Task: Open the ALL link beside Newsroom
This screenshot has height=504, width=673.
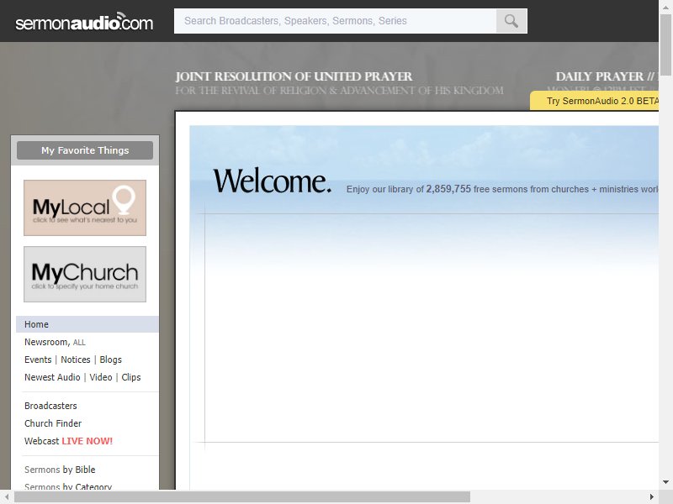Action: pos(79,343)
